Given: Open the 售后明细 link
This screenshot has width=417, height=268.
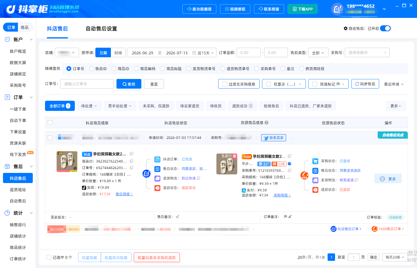Looking at the screenshot, I should 124,194.
